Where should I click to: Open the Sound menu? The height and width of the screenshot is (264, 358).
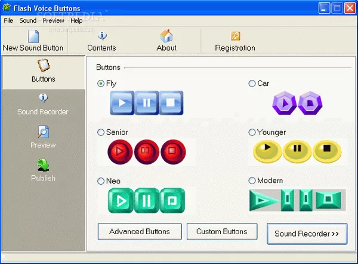pyautogui.click(x=28, y=20)
